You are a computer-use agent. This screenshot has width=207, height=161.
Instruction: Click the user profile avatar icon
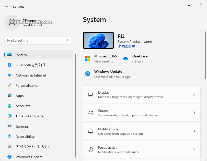click(x=12, y=22)
